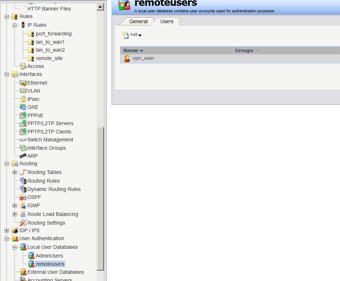Select remoteusers in the tree

(50, 264)
